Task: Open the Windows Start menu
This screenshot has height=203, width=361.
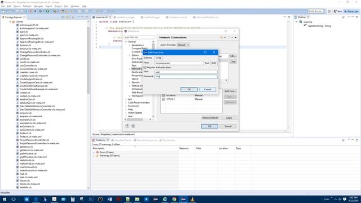Action: [5, 199]
